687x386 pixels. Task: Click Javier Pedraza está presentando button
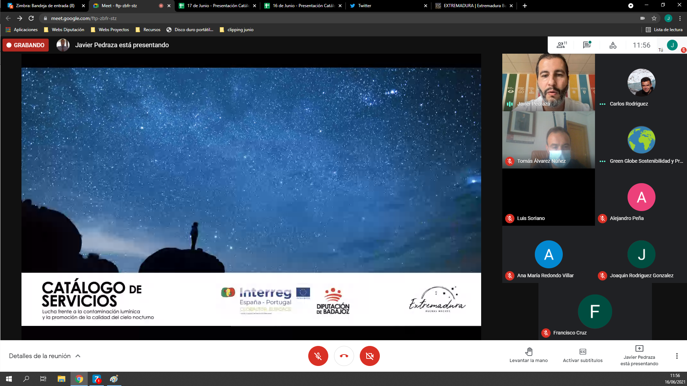point(639,355)
